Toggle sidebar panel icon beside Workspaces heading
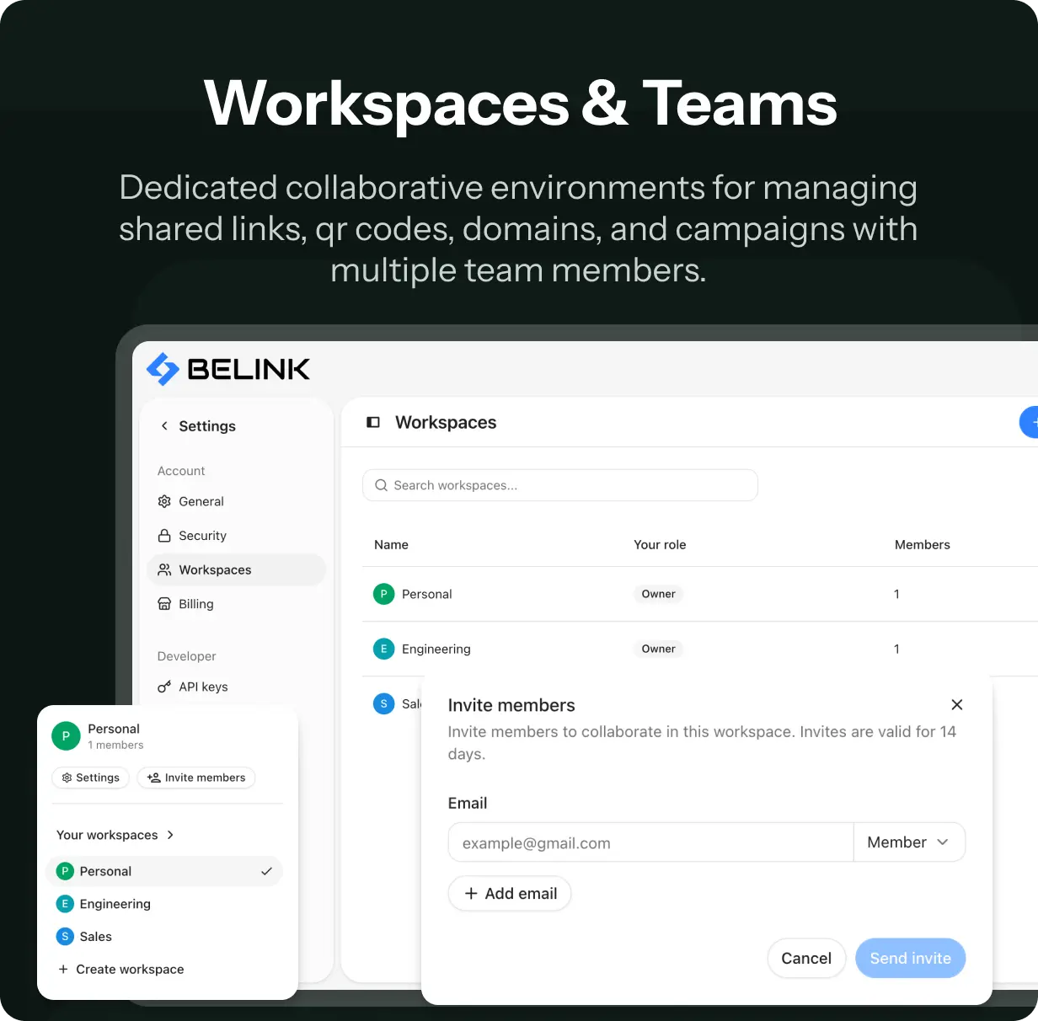This screenshot has height=1021, width=1038. click(x=373, y=422)
